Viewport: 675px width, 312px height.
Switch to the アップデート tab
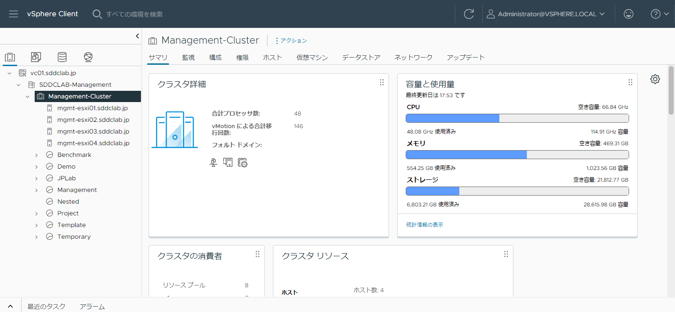click(x=466, y=58)
